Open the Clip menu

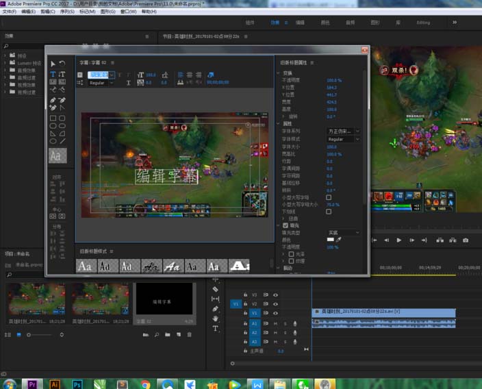pyautogui.click(x=48, y=12)
